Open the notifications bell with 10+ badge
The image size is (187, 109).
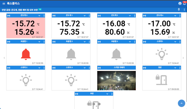coord(184,3)
